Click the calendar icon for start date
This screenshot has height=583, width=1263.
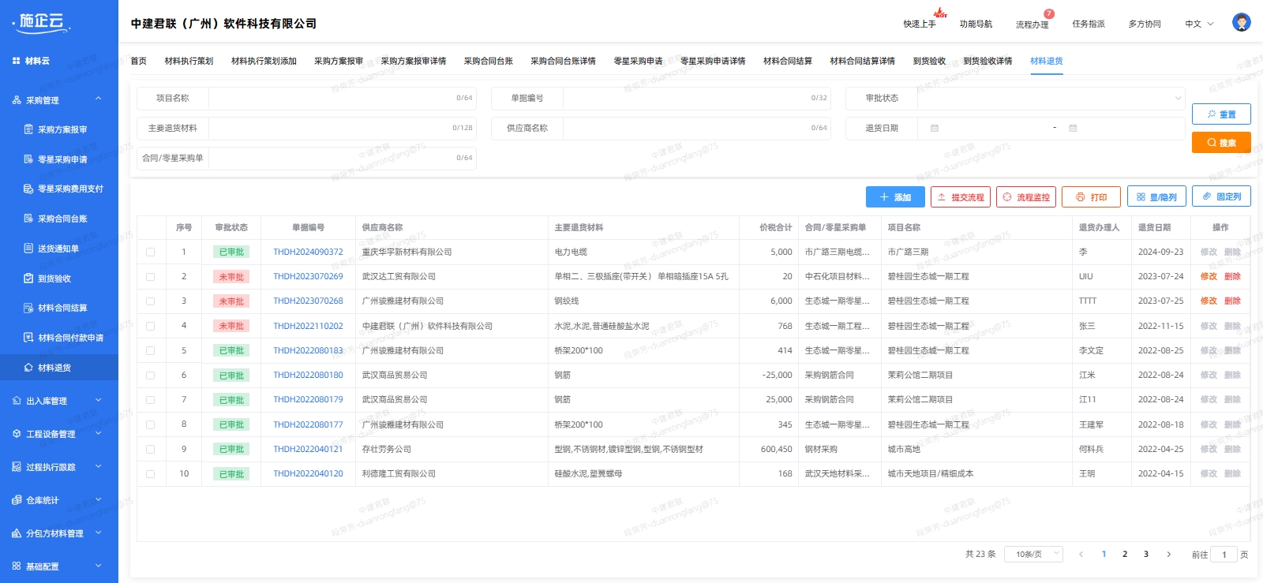935,128
